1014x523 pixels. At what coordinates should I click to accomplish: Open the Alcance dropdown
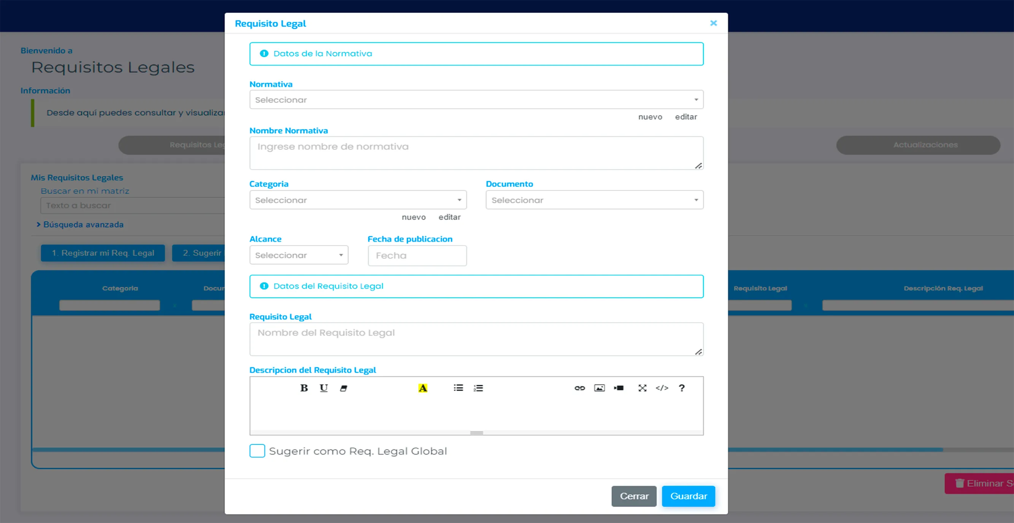coord(299,255)
